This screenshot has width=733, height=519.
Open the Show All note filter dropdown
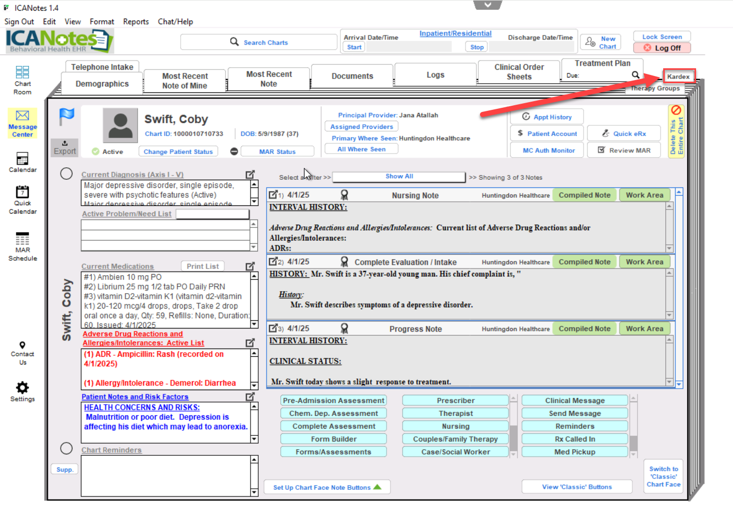399,177
